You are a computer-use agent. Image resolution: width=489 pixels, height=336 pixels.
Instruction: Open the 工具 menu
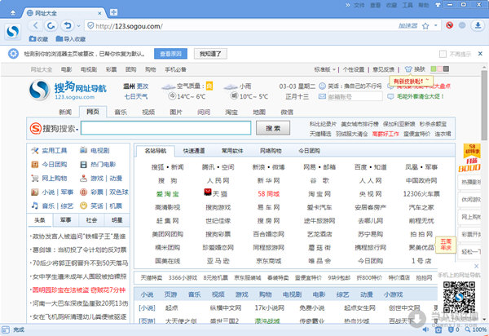tap(407, 5)
